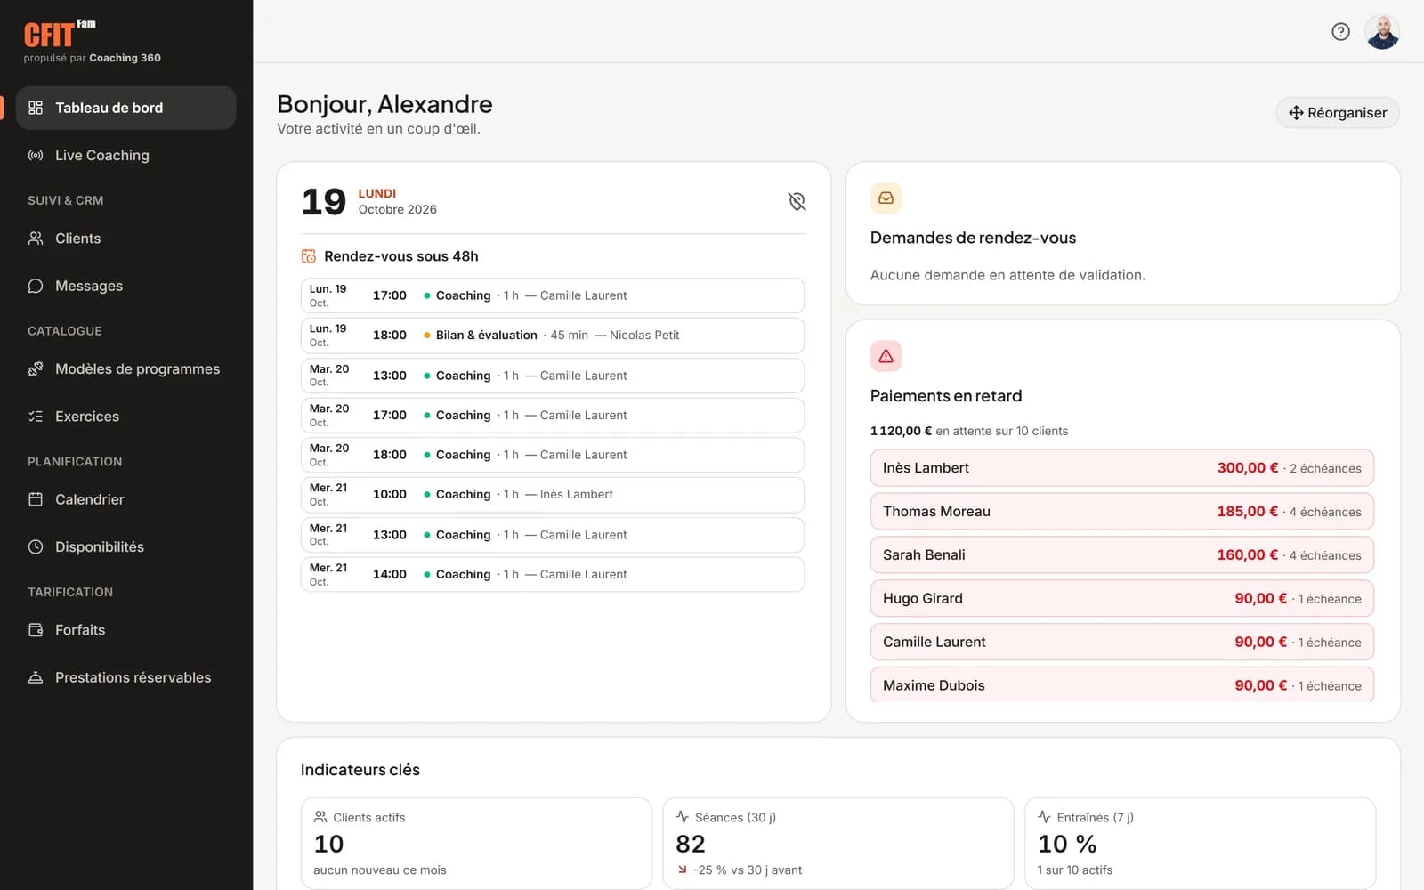Open the Exercices page

click(125, 417)
